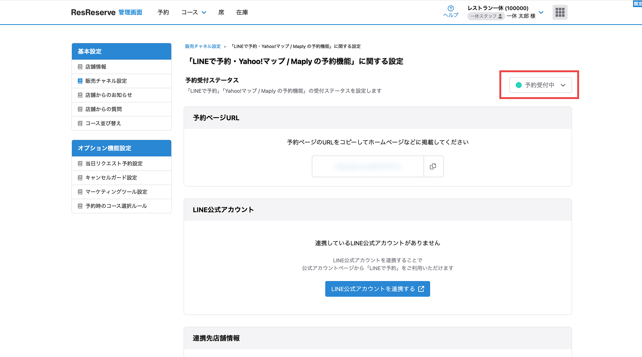
Task: Click LINE公式アカウントを連携する button
Action: pos(378,289)
